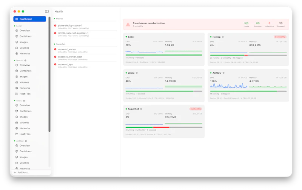Click the warning triangle in attention banner

tap(128, 25)
